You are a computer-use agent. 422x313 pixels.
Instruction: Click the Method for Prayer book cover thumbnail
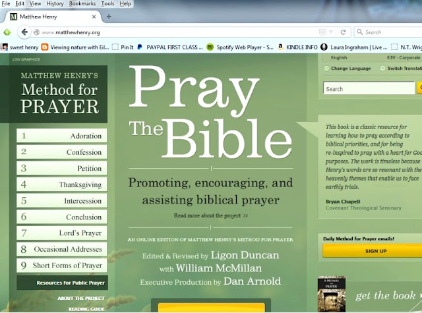[x=332, y=294]
